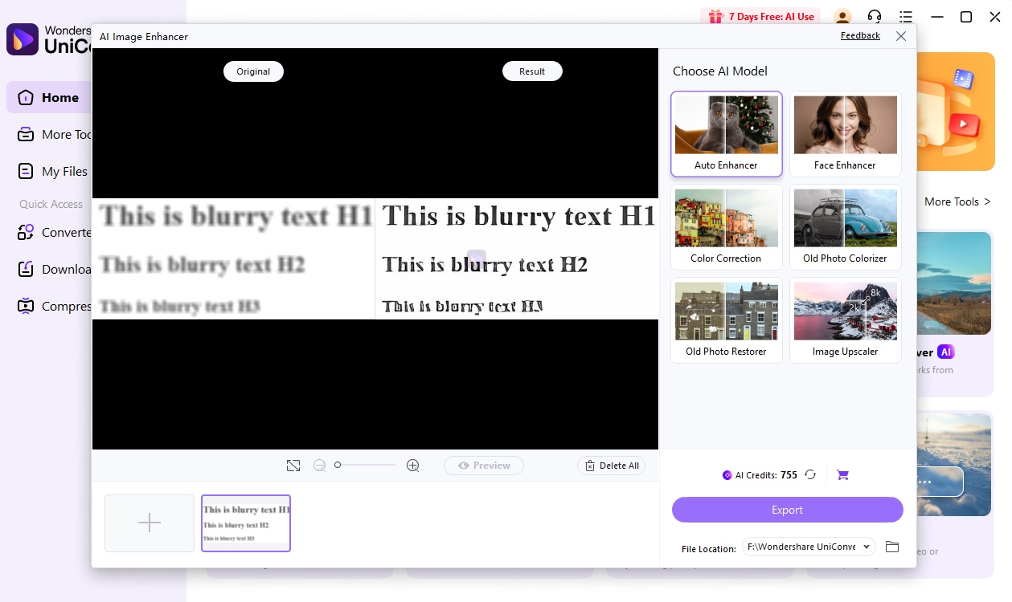This screenshot has width=1012, height=602.
Task: Click the Wondershare UniConverter logo
Action: click(50, 39)
